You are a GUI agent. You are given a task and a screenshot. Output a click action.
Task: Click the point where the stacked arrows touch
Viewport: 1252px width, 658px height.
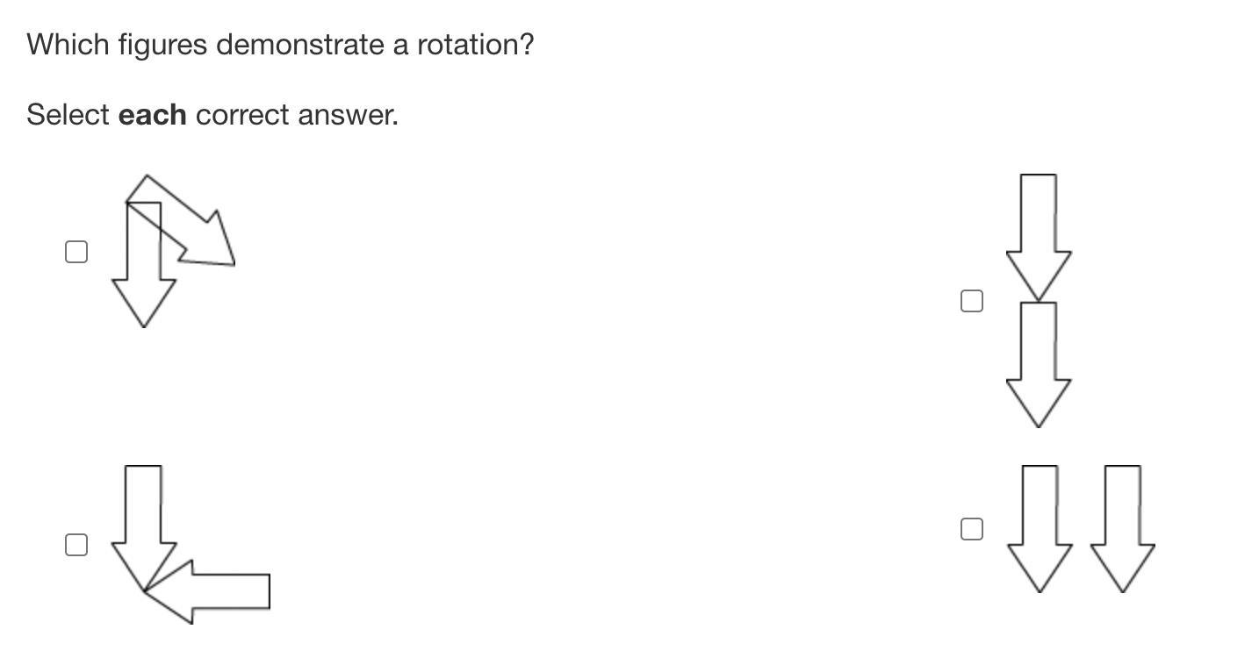(x=1039, y=302)
